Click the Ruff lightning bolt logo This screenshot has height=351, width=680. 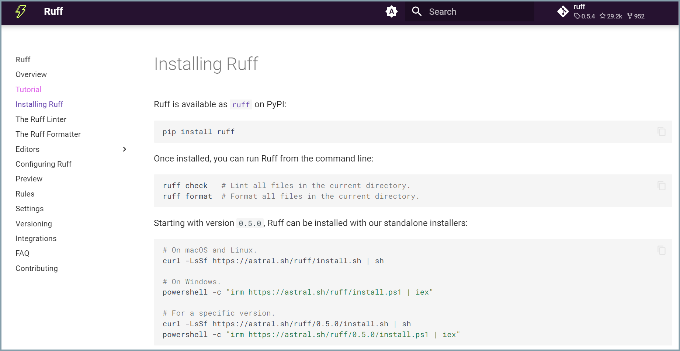click(x=21, y=11)
